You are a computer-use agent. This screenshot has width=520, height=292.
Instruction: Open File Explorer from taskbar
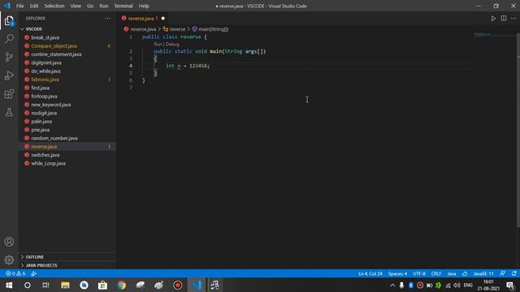65,285
